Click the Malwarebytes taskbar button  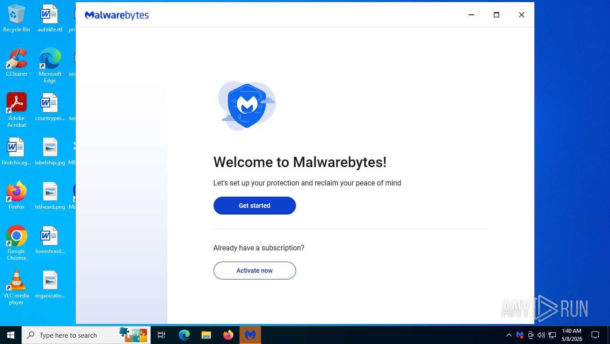pyautogui.click(x=250, y=335)
